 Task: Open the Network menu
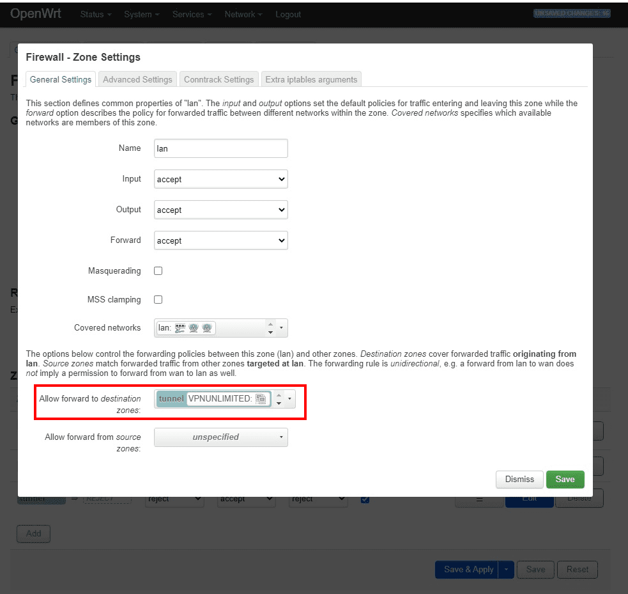click(243, 14)
